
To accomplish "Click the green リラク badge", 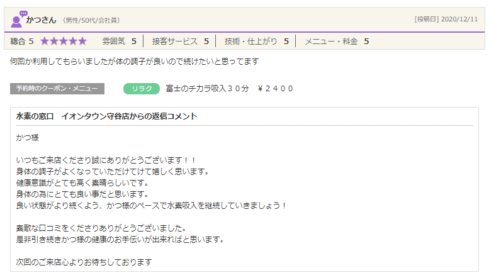I will pyautogui.click(x=142, y=89).
